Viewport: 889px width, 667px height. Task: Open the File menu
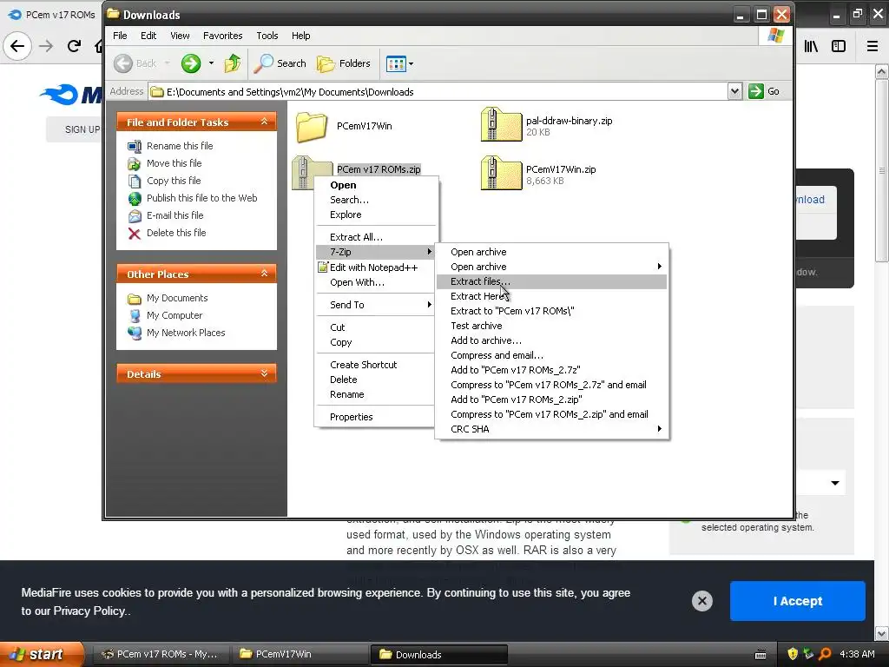tap(120, 36)
